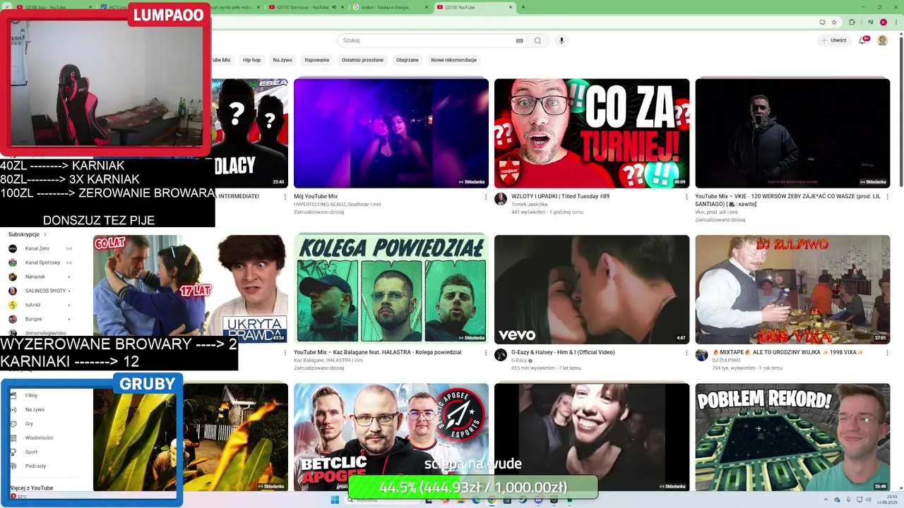Switch to the Szonlover YouTube browser tab

(x=306, y=7)
